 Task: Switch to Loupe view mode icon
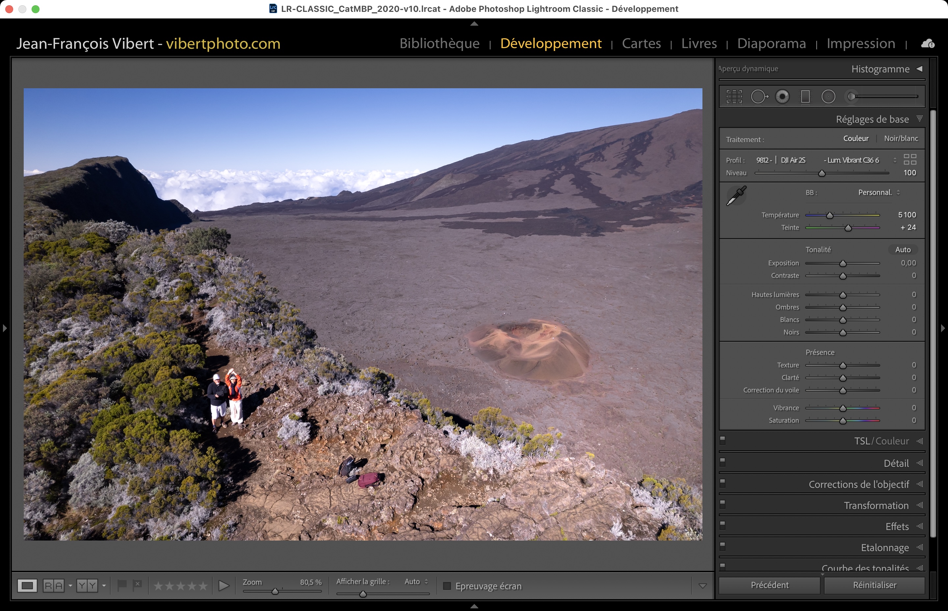[x=27, y=586]
